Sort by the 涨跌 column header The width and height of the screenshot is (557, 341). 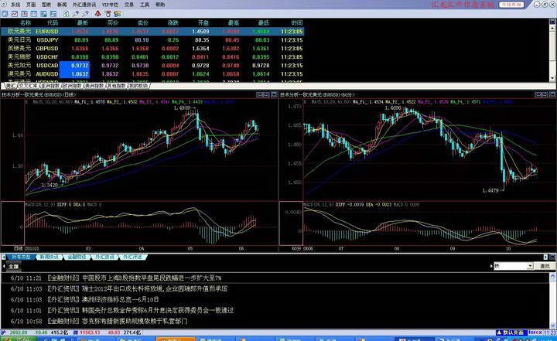tap(173, 22)
